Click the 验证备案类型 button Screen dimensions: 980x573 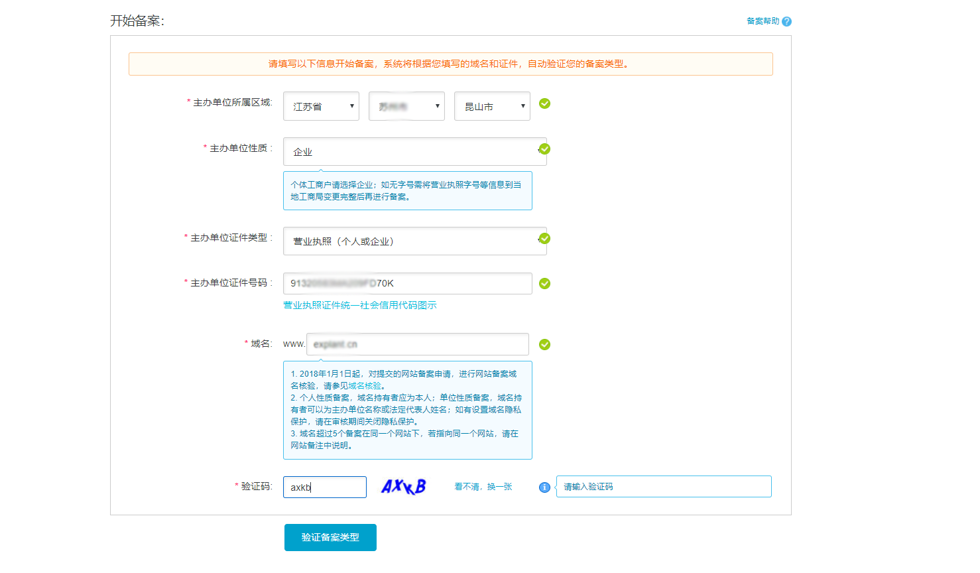click(330, 537)
